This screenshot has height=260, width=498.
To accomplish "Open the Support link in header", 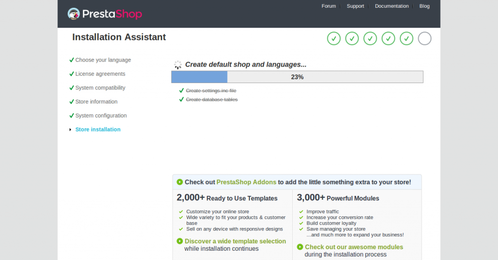I will coord(355,6).
